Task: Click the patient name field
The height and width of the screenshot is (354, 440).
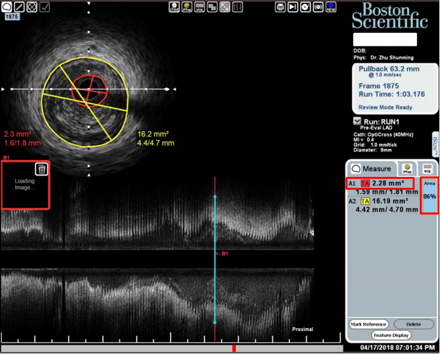Action: [x=385, y=39]
